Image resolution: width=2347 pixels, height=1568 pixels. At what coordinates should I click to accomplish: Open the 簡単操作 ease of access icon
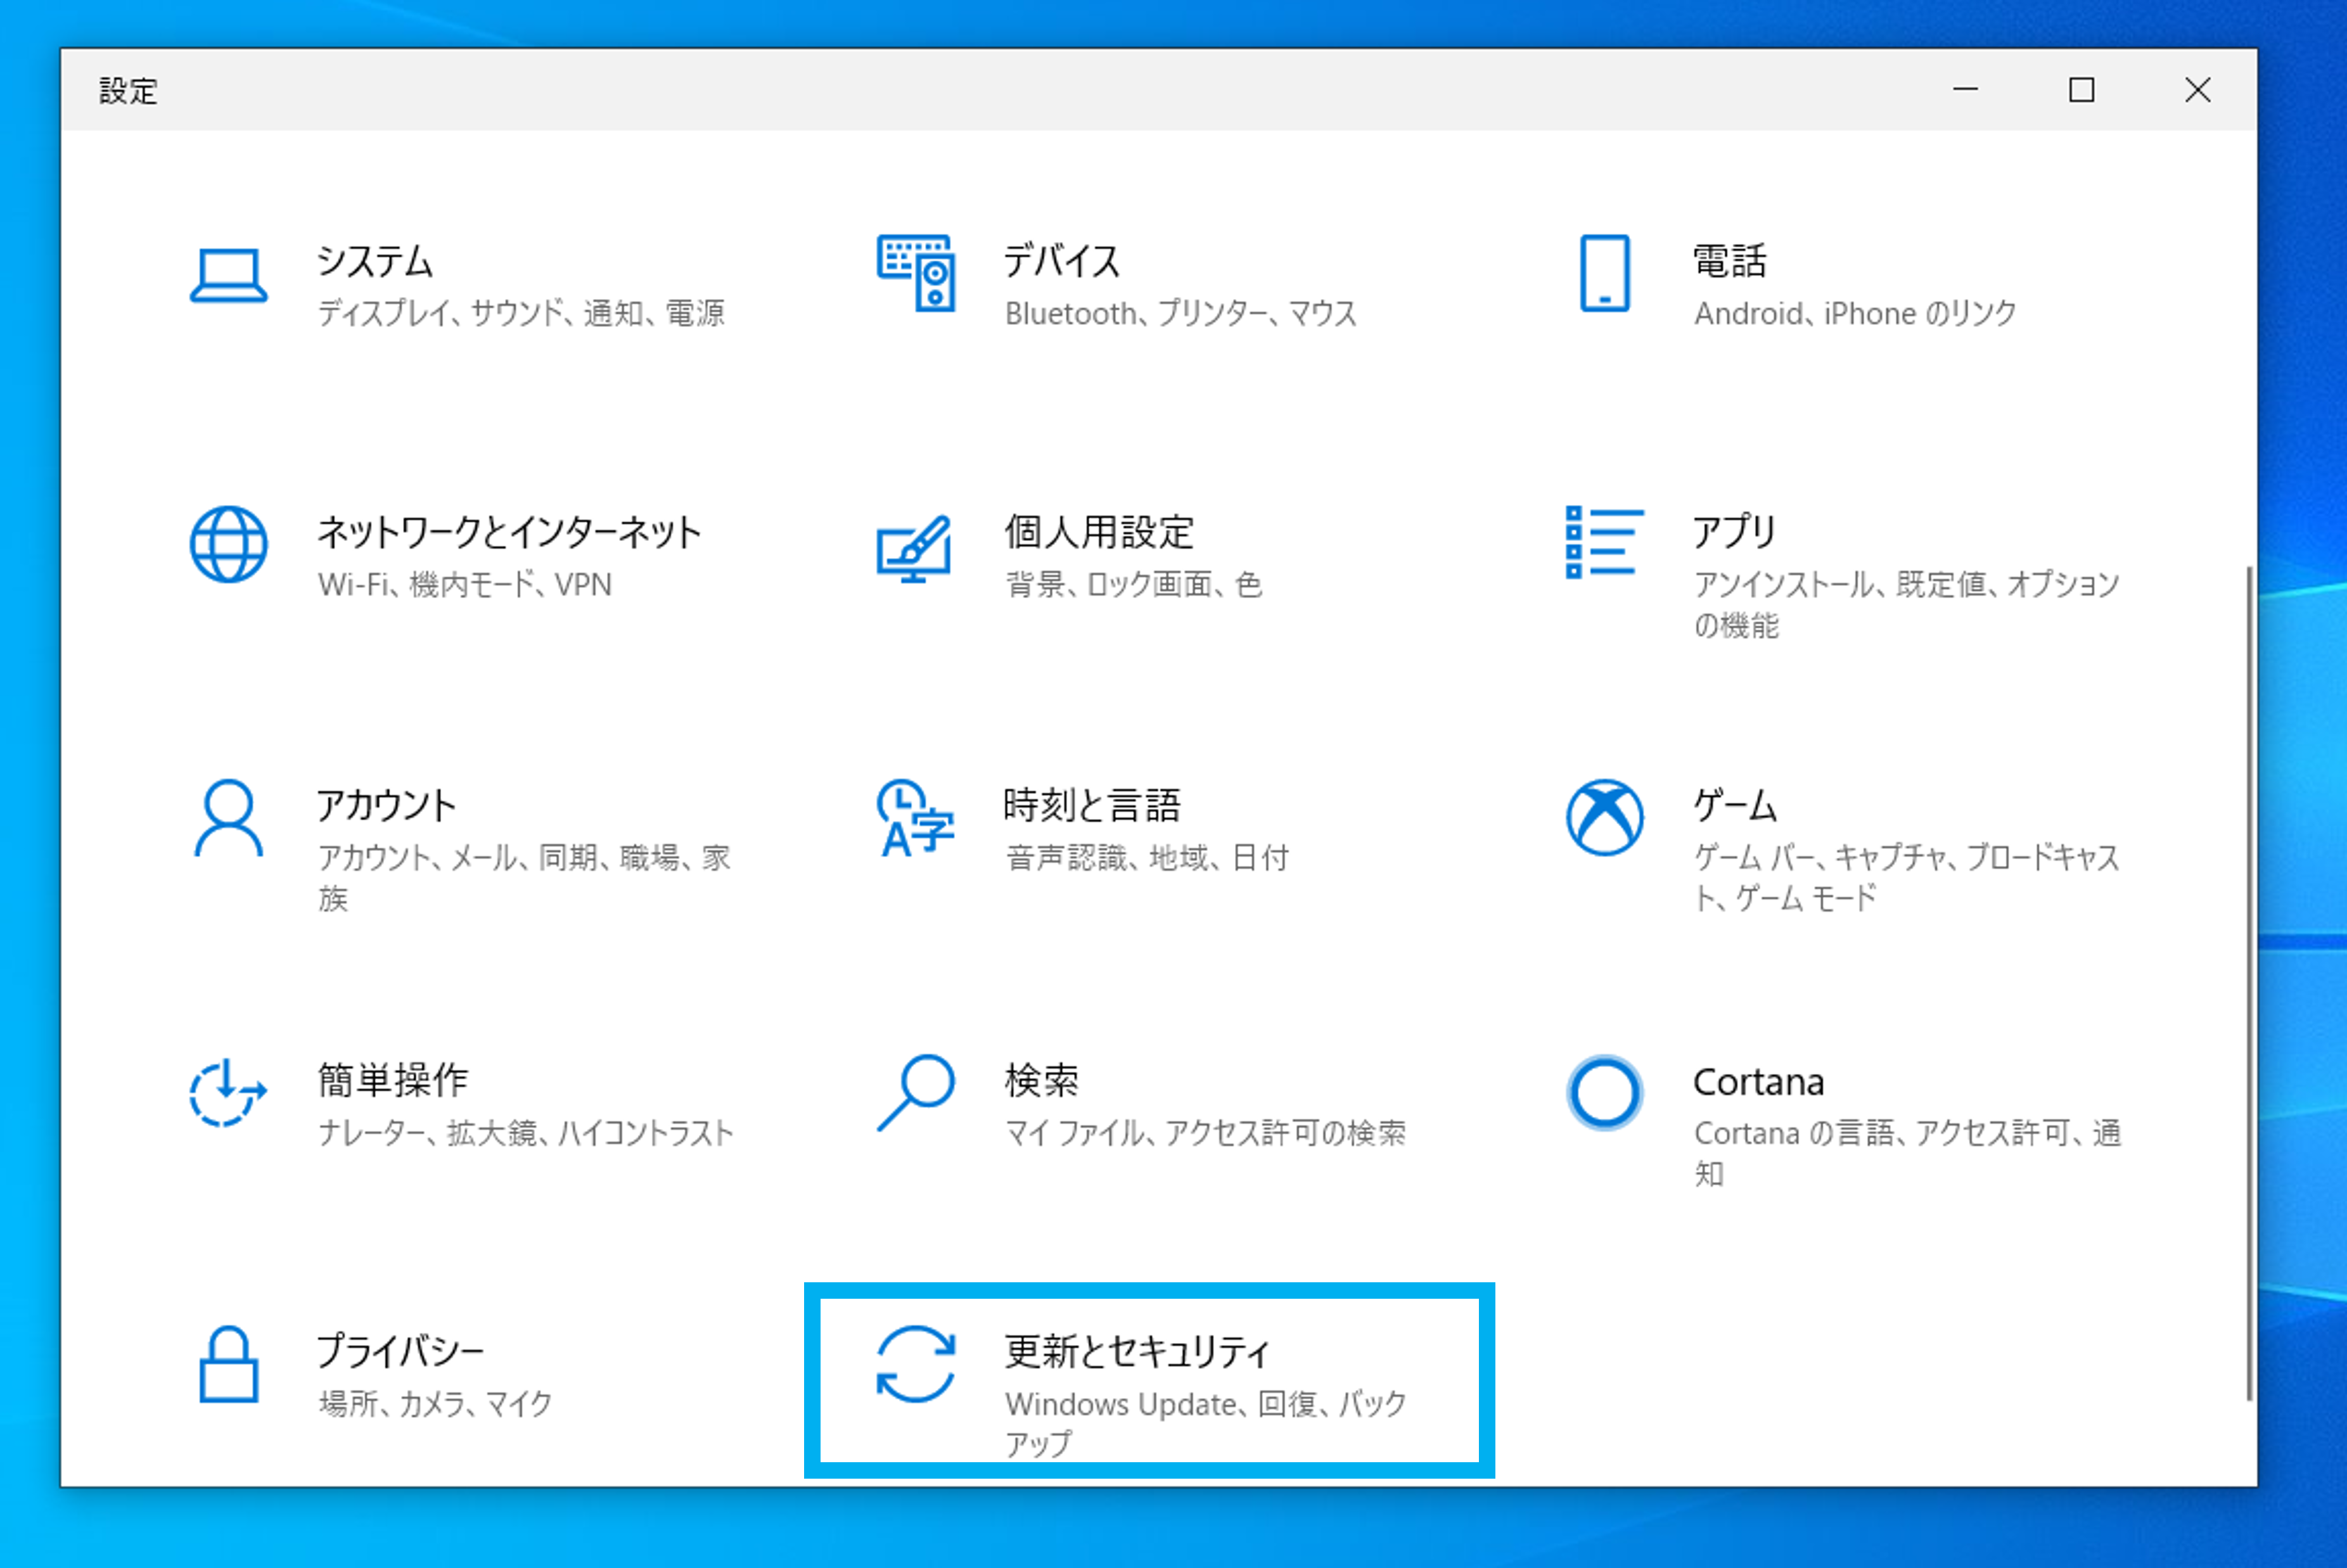coord(228,1093)
